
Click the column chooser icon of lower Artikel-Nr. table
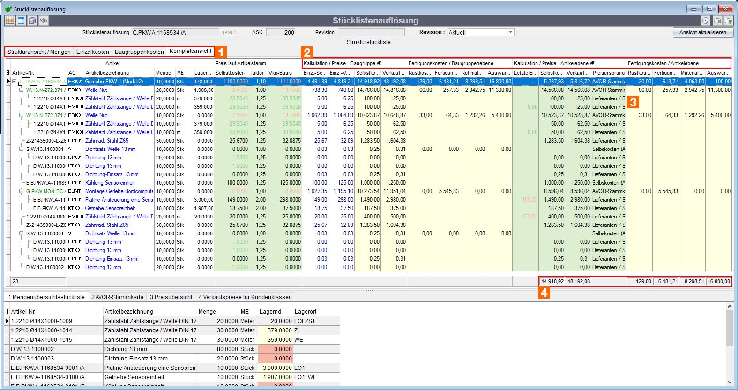(x=7, y=312)
